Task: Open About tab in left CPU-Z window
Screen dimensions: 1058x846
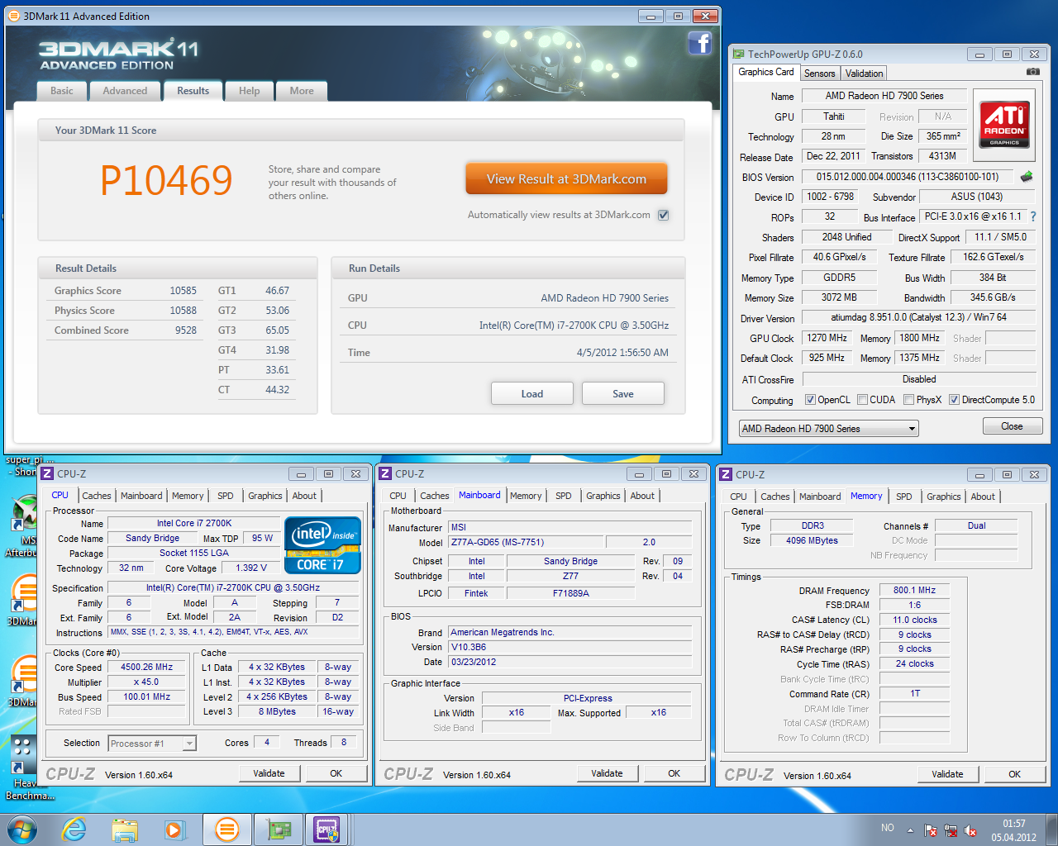Action: pos(304,496)
